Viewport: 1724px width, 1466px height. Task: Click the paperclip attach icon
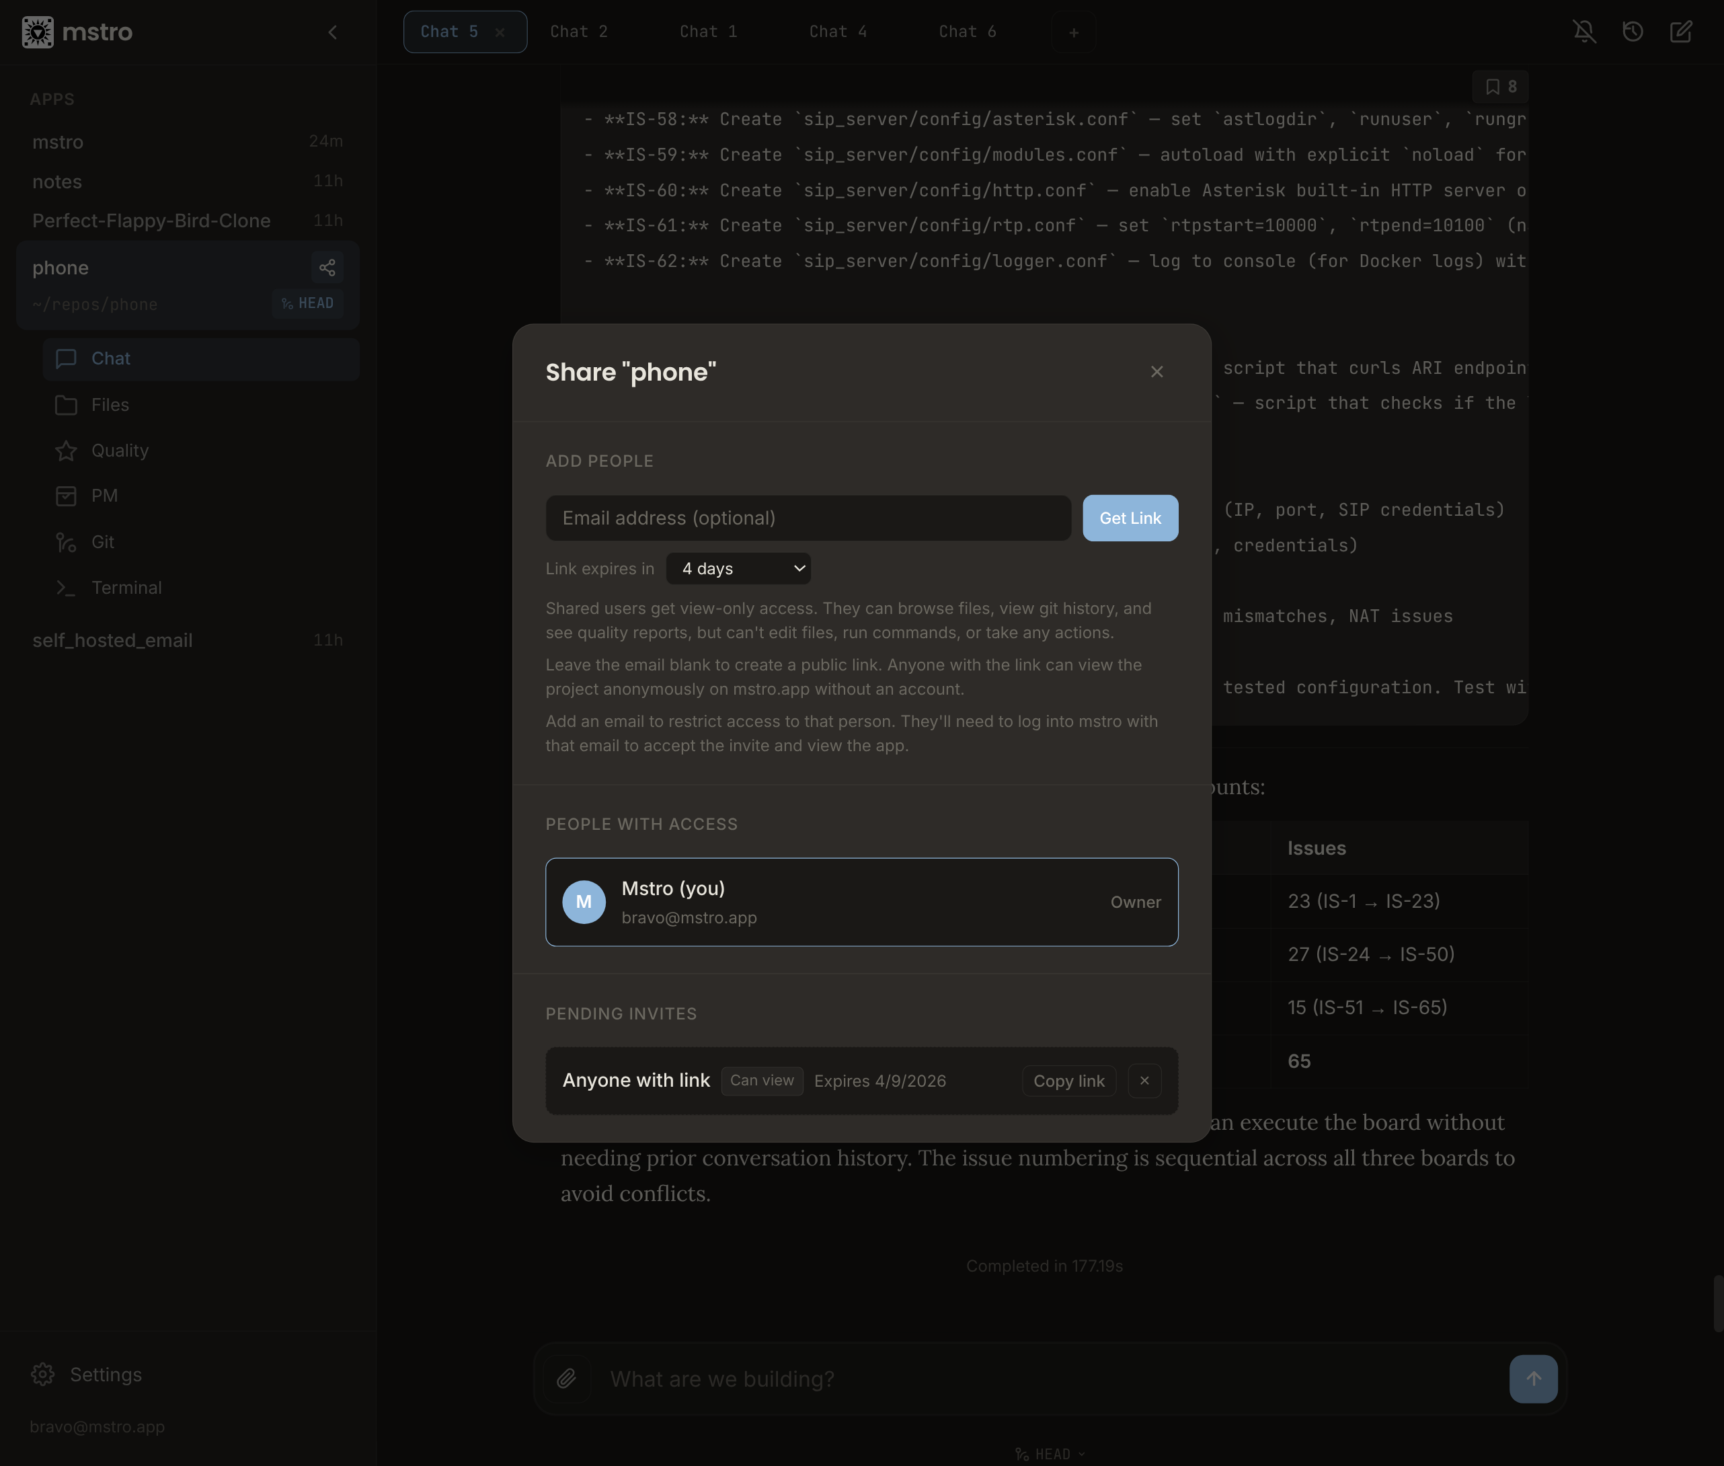coord(565,1379)
